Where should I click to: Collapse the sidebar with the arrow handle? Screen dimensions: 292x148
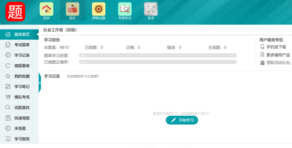40,83
